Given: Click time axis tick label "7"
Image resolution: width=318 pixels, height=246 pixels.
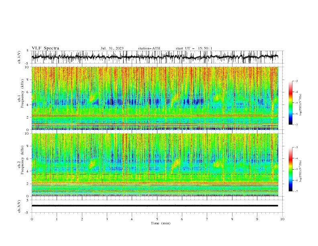Looking at the screenshot, I should click(207, 219).
